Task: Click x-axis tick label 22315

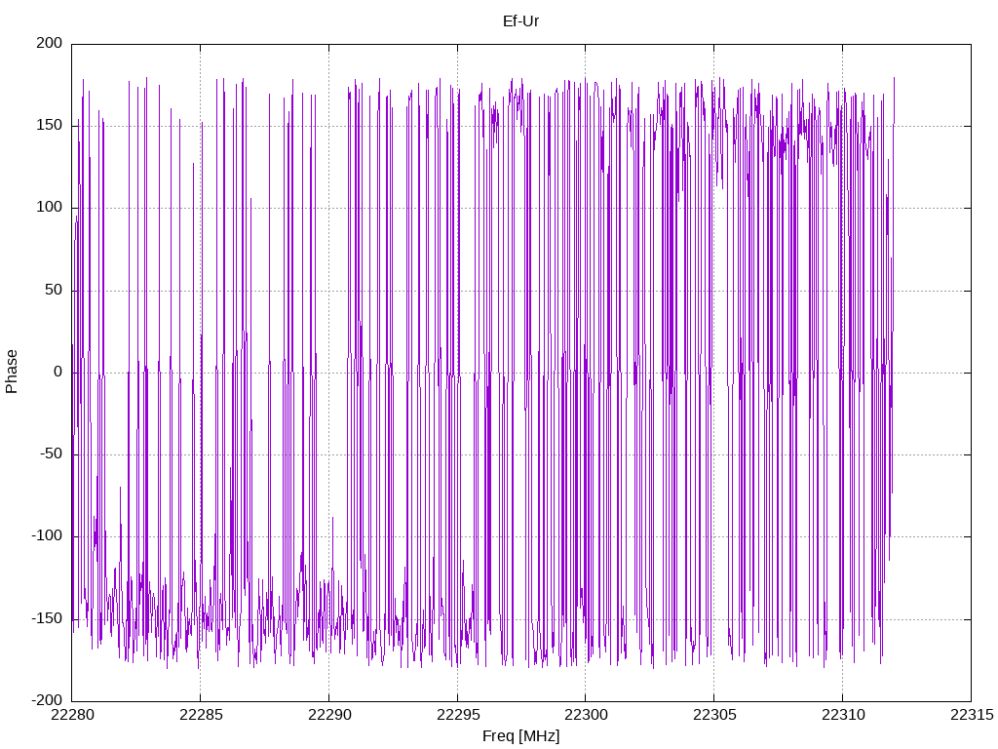Action: pyautogui.click(x=972, y=715)
